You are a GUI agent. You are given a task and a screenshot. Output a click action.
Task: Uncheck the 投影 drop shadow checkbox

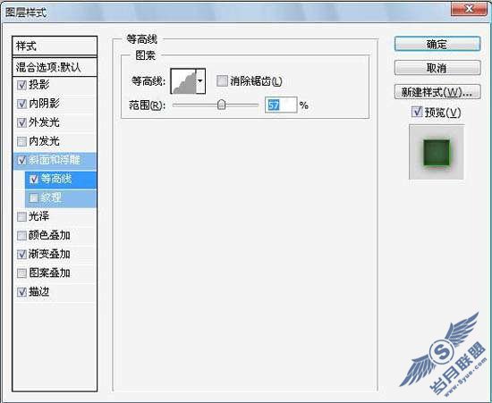21,85
